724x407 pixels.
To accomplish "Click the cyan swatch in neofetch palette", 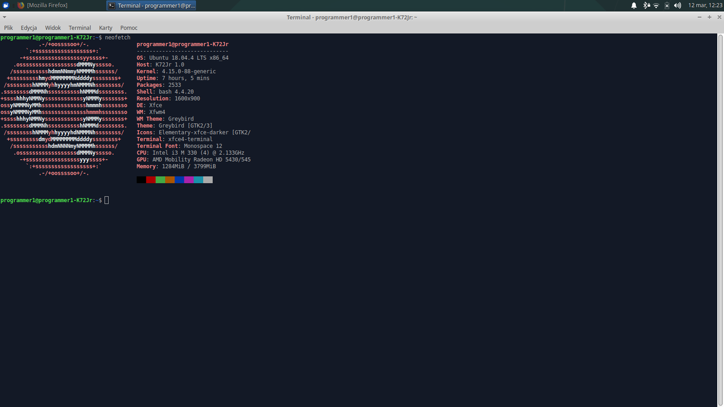I will click(198, 180).
